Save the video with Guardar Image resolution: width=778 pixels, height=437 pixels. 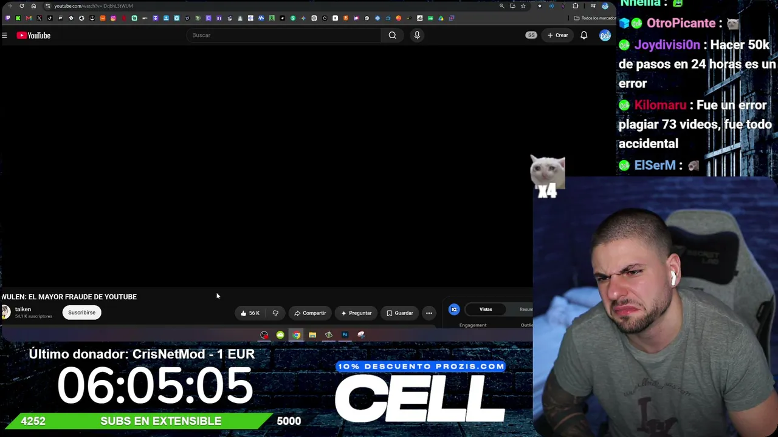pyautogui.click(x=400, y=313)
